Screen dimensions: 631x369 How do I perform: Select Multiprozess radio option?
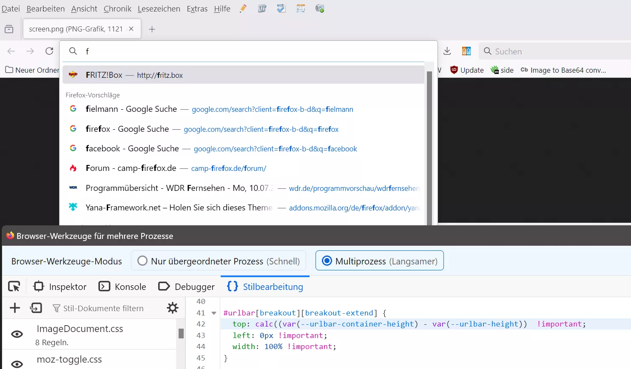(327, 261)
